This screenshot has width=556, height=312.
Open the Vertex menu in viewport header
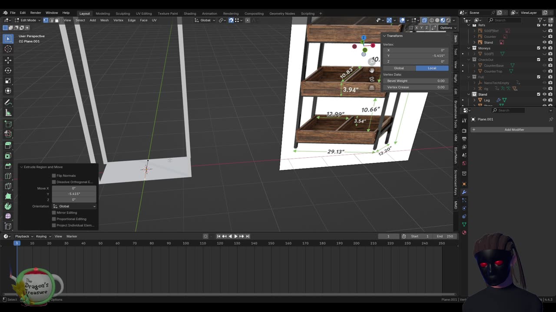coord(118,20)
